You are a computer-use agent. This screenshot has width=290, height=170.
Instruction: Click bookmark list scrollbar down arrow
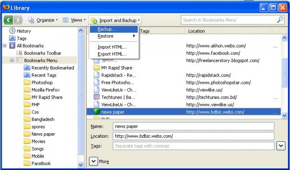click(284, 115)
